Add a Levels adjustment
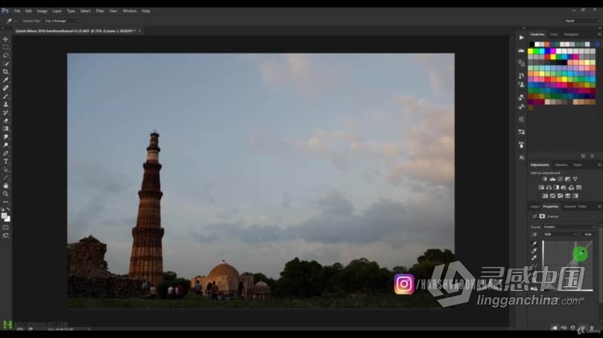 (552, 179)
